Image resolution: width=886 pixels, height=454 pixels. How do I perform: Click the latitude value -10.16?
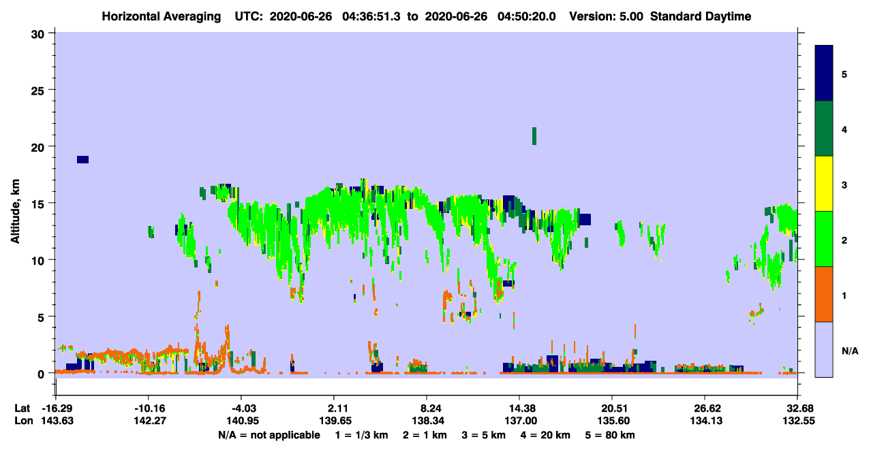click(148, 408)
